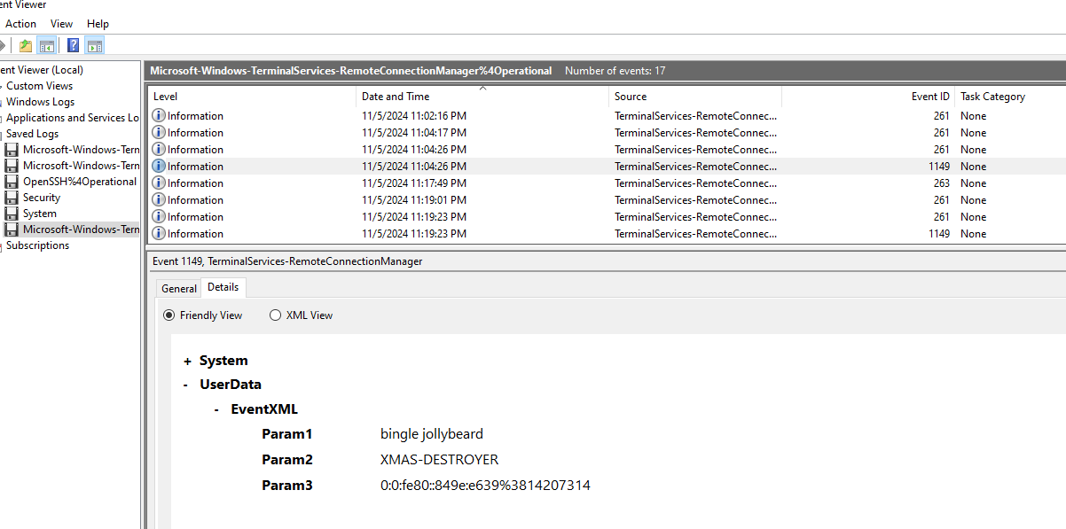Image resolution: width=1066 pixels, height=529 pixels.
Task: Click the info icon of the 11:19:01 PM event
Action: (159, 199)
